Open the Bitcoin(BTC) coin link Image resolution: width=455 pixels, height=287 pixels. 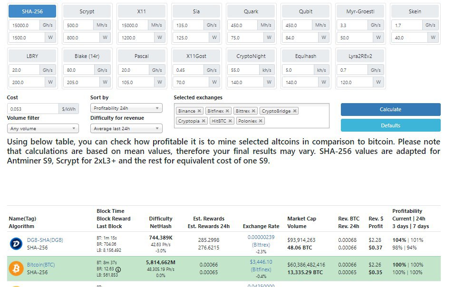[x=40, y=265]
